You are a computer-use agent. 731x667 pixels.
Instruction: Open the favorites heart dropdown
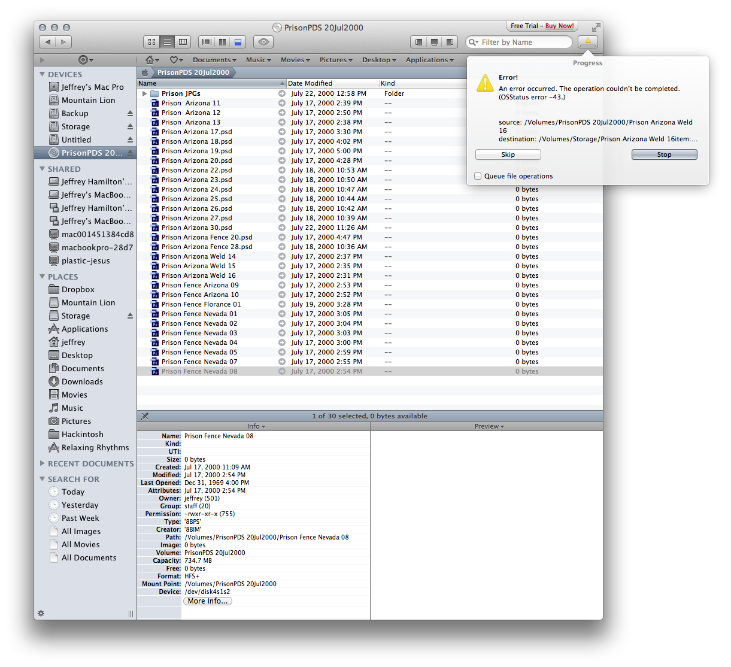click(177, 60)
